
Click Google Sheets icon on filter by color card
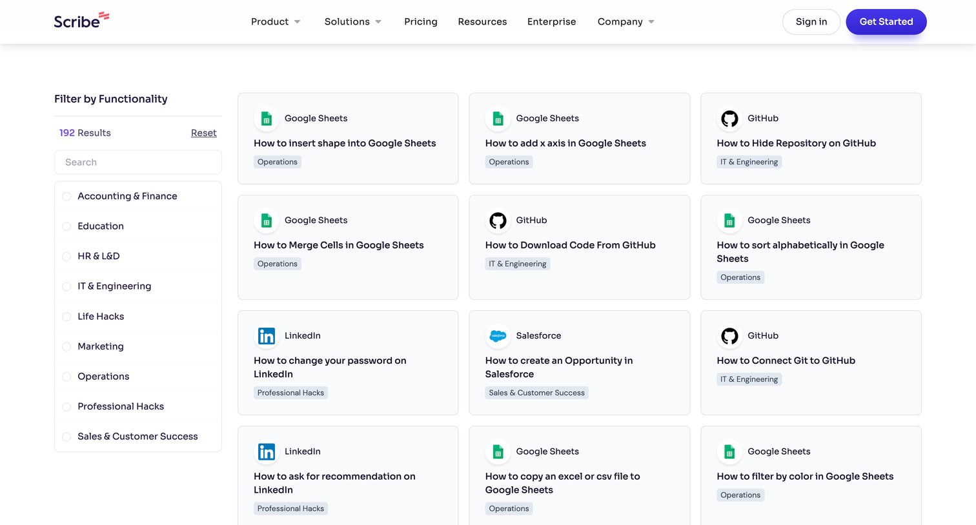729,452
